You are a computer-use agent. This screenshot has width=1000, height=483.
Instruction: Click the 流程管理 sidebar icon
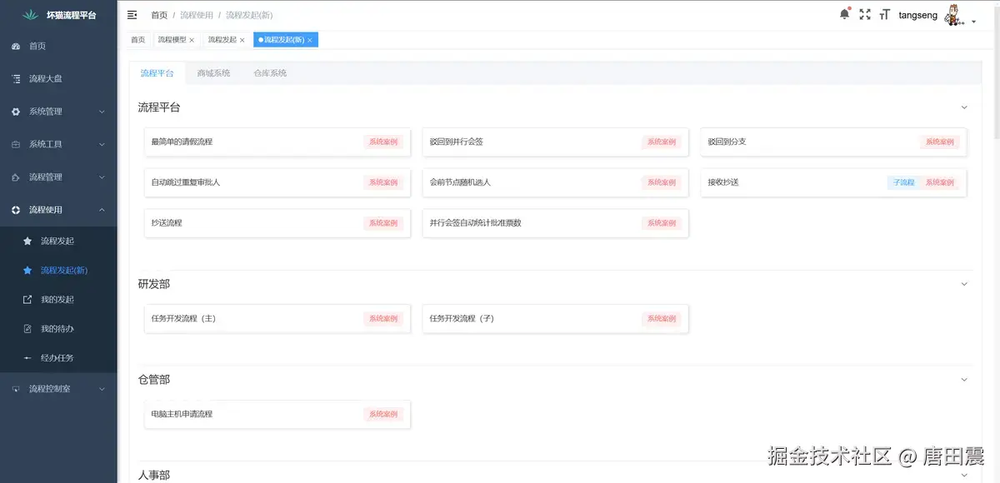click(16, 177)
